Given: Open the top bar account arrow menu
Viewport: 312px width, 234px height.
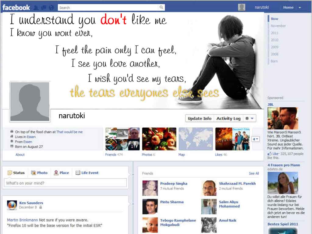Looking at the screenshot, I should click(300, 8).
